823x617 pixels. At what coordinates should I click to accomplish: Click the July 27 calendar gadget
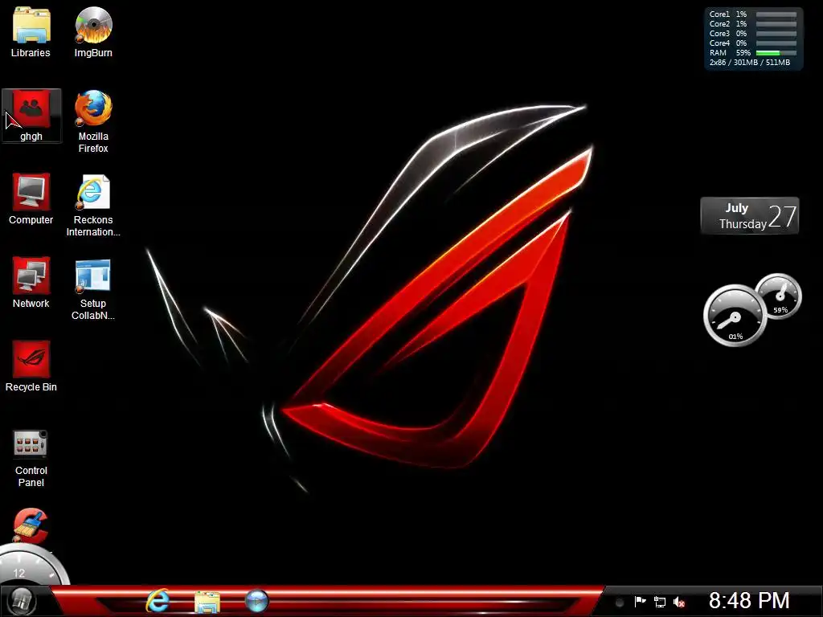pos(750,215)
